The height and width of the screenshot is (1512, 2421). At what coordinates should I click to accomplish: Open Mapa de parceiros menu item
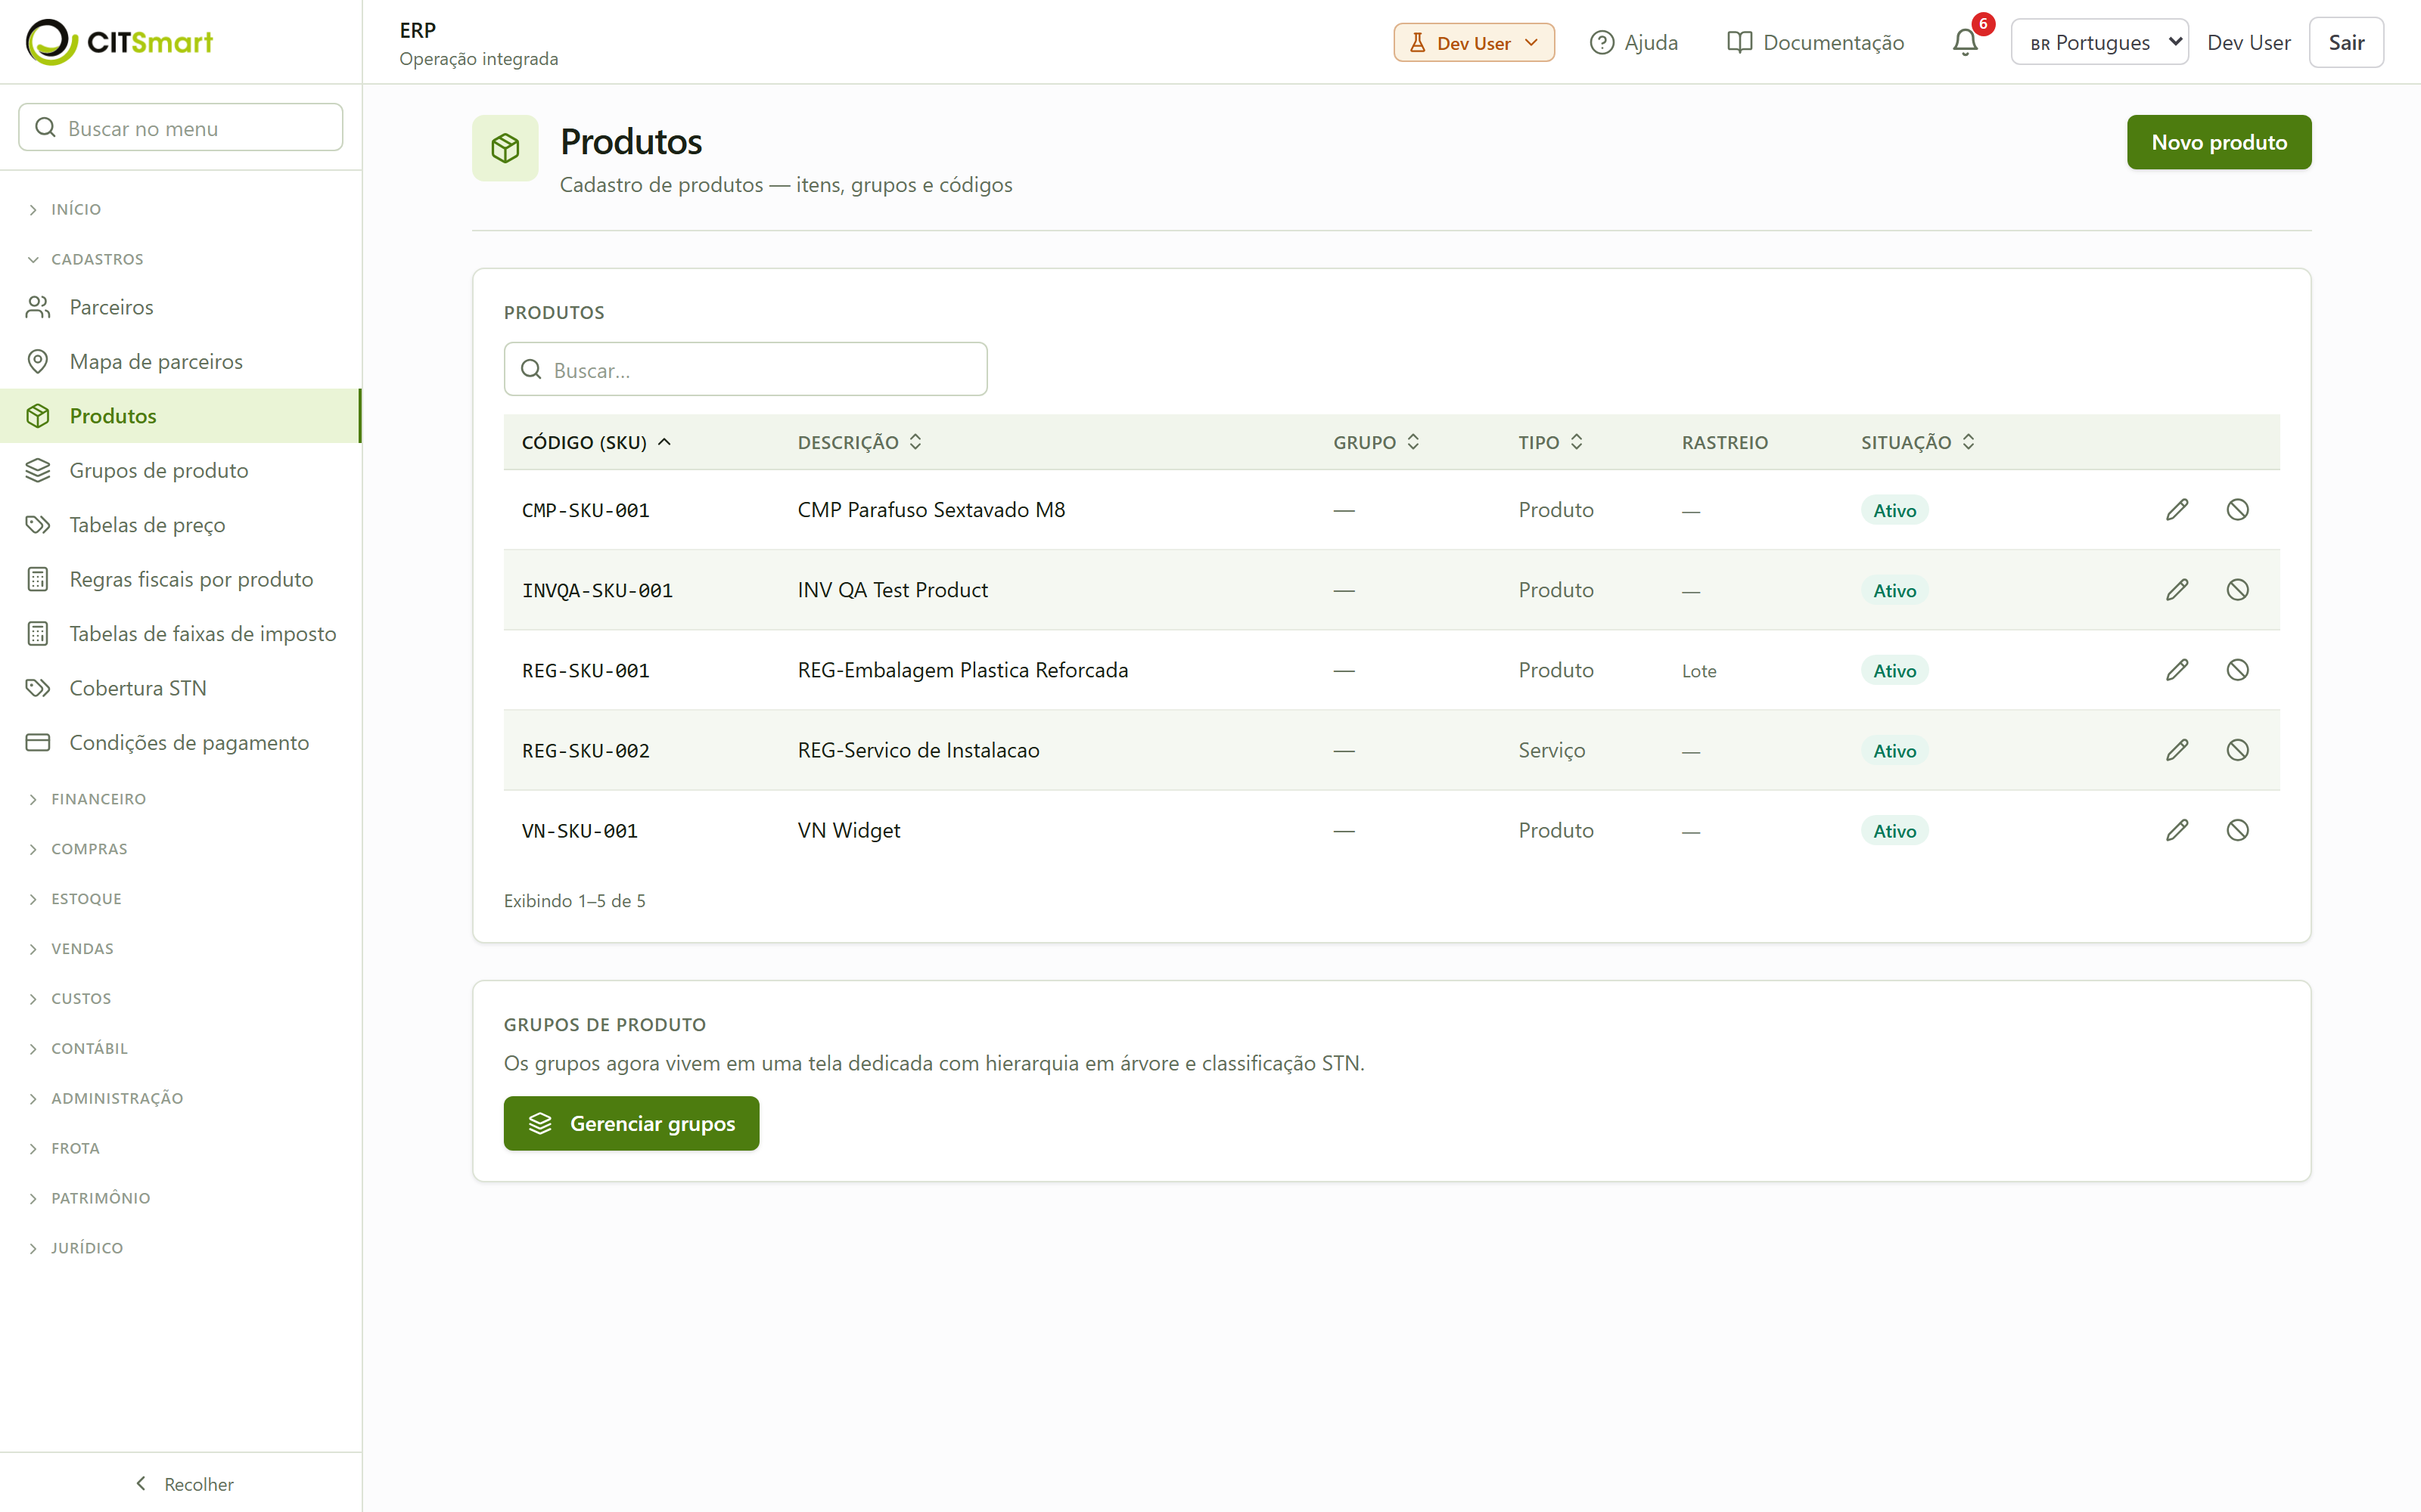(x=181, y=361)
